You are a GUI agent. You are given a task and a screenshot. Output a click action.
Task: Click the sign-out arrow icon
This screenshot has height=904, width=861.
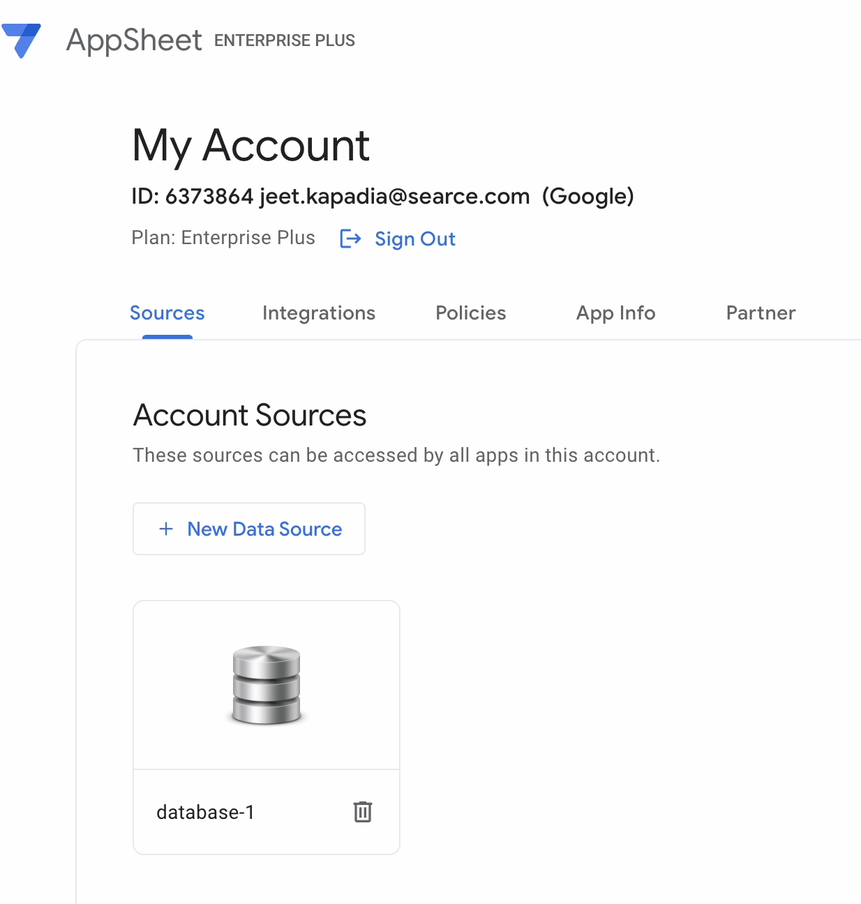click(349, 239)
